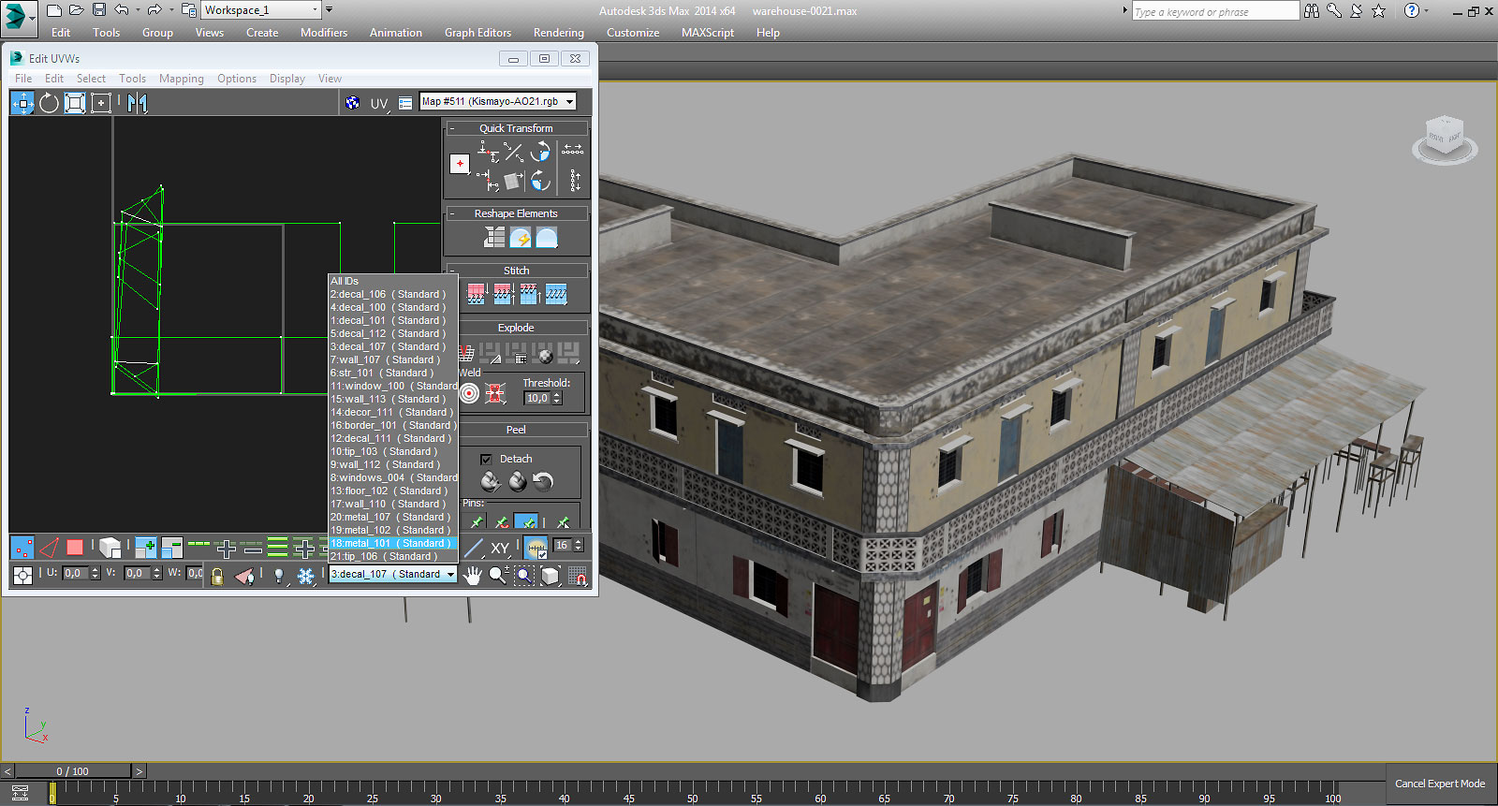Select the Scale Selected Subobject tool
Image resolution: width=1498 pixels, height=806 pixels.
tap(75, 103)
